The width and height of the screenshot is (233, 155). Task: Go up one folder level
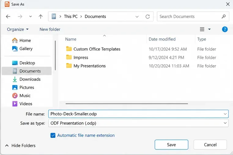click(x=41, y=16)
